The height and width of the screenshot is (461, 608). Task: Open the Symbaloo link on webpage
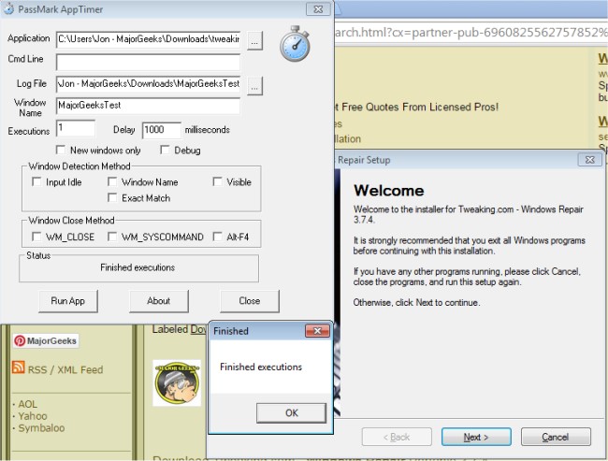point(41,428)
